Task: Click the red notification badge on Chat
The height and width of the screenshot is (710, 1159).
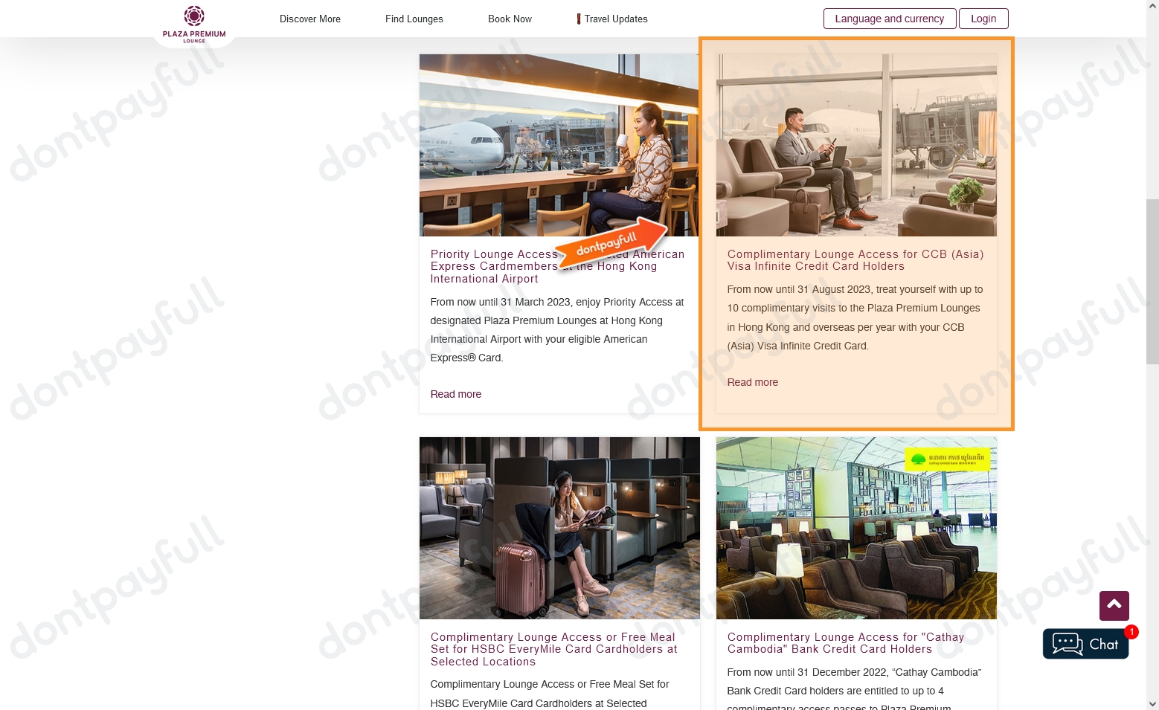Action: click(1131, 631)
